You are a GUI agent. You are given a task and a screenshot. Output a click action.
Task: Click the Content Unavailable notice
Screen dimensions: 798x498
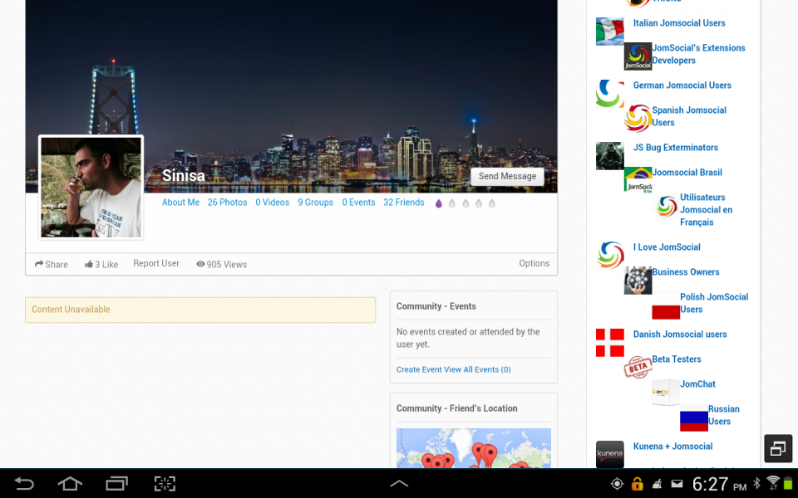200,310
